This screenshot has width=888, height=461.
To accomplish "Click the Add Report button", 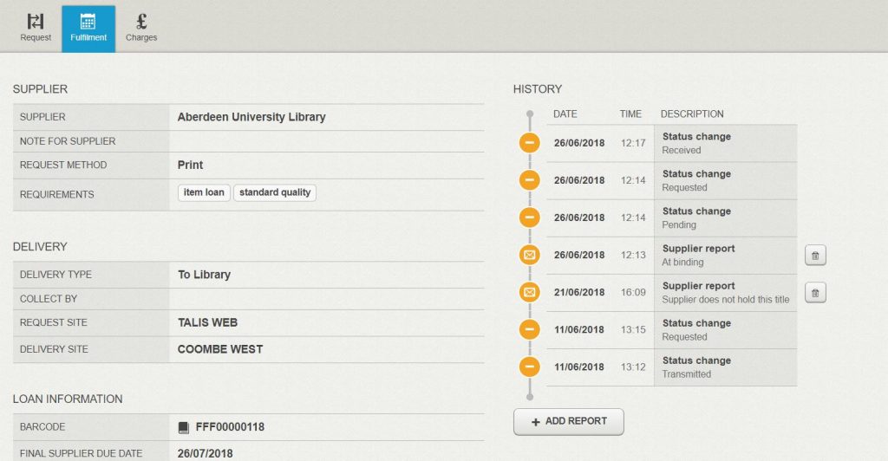I will click(x=568, y=421).
